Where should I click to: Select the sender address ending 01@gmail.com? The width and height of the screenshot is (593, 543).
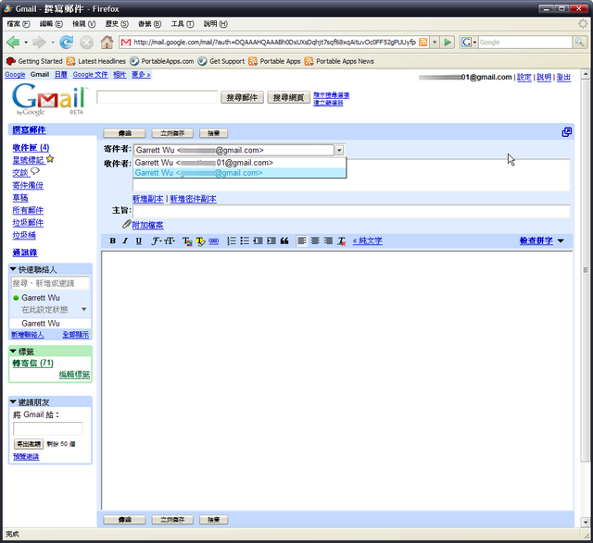pos(239,163)
